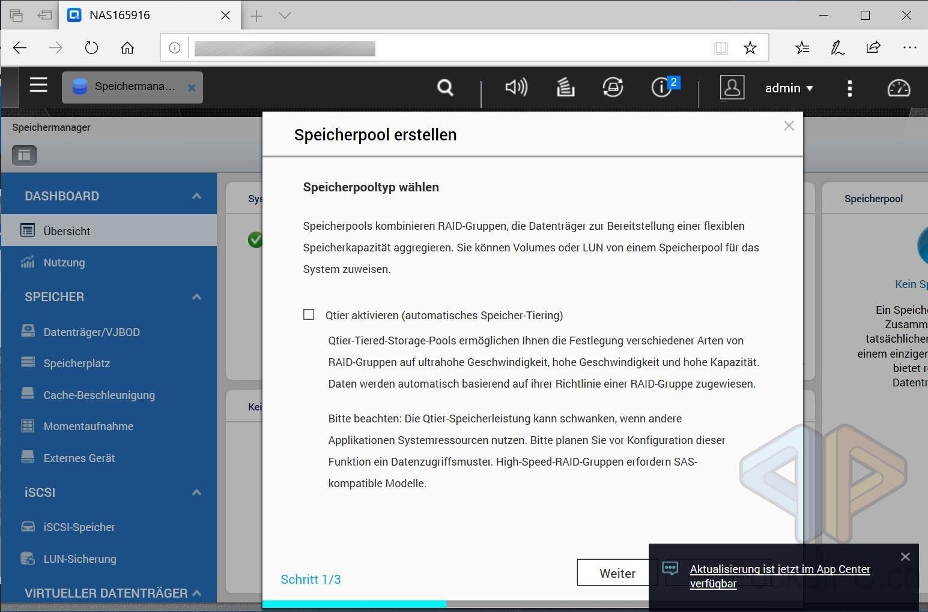Open event notifications info icon
The height and width of the screenshot is (612, 928).
662,88
